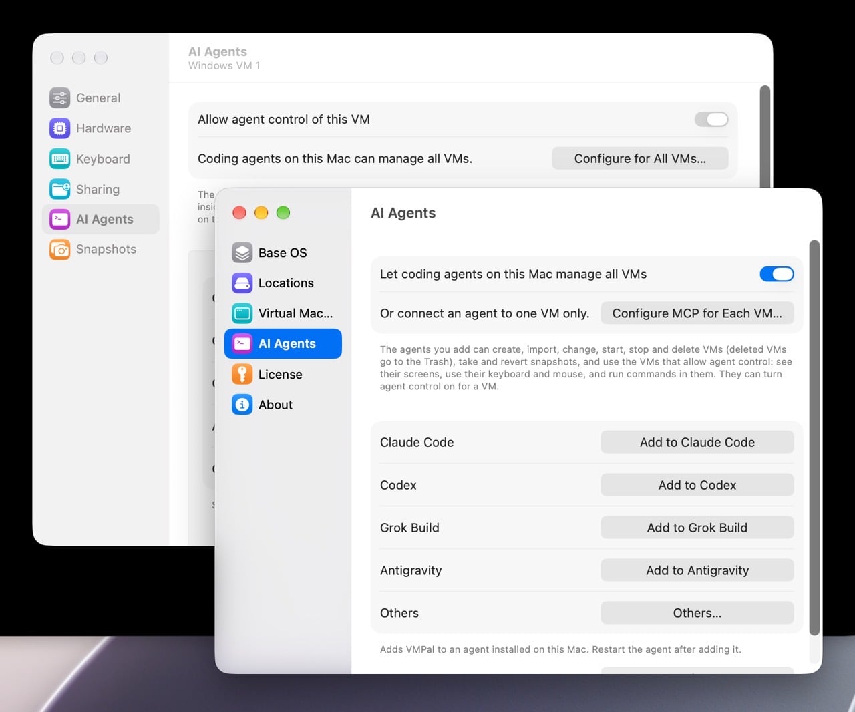
Task: Click the Windows VM 1 subtitle text
Action: 224,65
